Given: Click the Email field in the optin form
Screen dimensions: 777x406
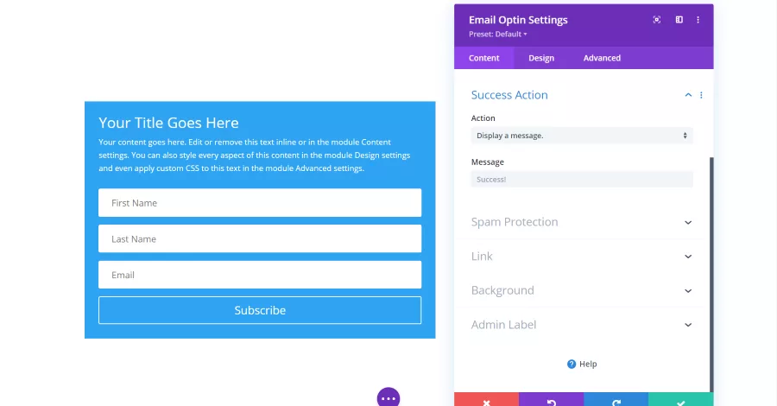Looking at the screenshot, I should (260, 275).
